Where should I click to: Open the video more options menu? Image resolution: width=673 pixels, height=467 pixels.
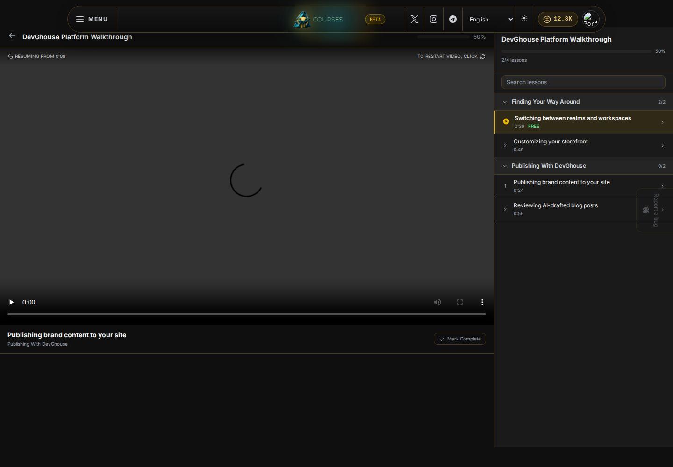[x=482, y=302]
